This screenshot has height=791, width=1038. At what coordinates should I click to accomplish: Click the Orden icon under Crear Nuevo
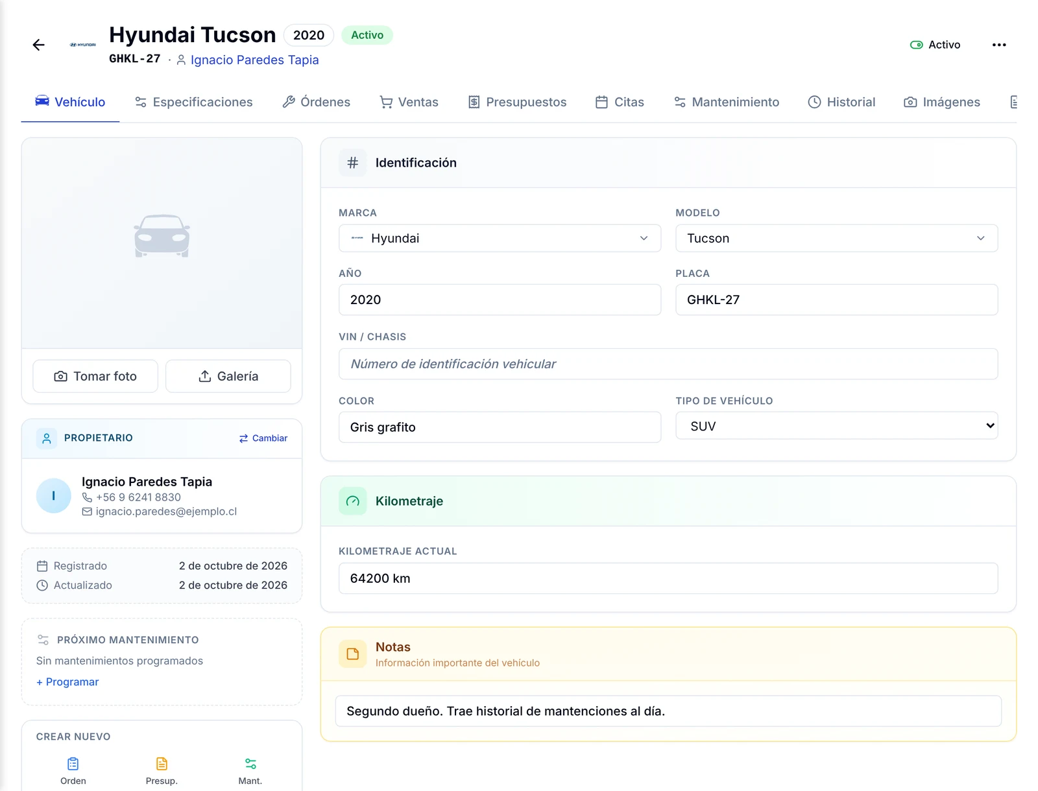tap(73, 764)
